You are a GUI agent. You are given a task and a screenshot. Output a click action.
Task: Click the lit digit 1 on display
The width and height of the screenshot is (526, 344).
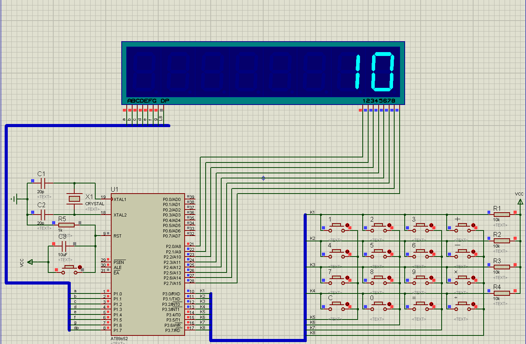click(x=358, y=71)
